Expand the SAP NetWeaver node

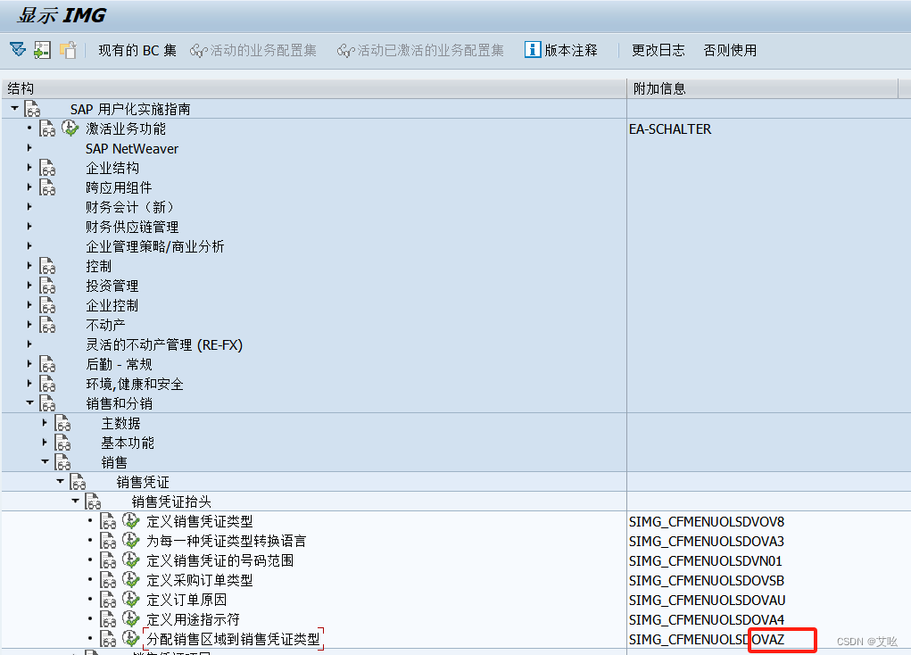(29, 148)
